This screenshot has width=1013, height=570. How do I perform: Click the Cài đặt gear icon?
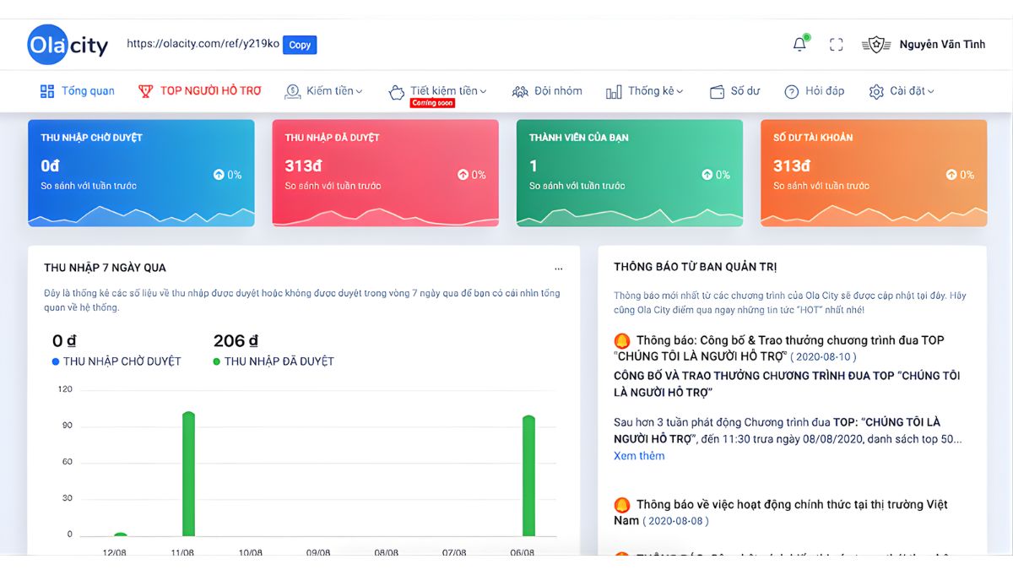pos(875,90)
